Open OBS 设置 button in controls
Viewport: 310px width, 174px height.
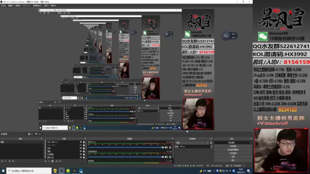click(233, 157)
